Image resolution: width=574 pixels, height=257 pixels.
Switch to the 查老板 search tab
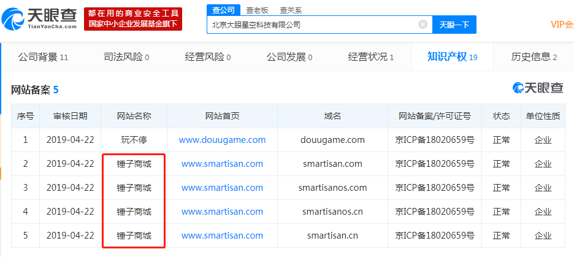[x=258, y=10]
